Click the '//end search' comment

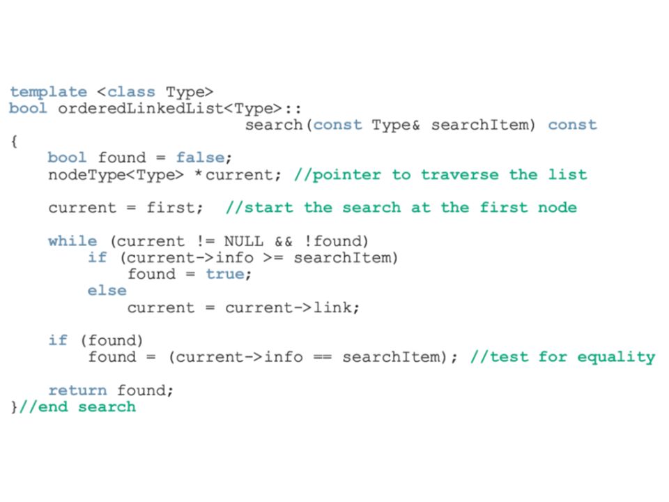point(77,406)
